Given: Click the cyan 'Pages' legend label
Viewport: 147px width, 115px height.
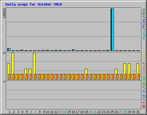Looking at the screenshot, I should [x=144, y=35].
